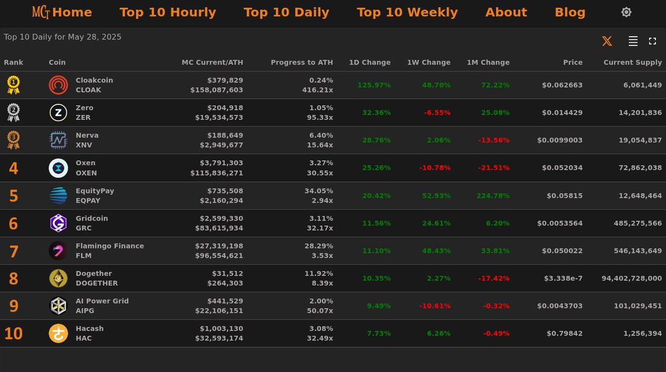This screenshot has height=372, width=666.
Task: Click the 34.05% progress value
Action: (319, 191)
